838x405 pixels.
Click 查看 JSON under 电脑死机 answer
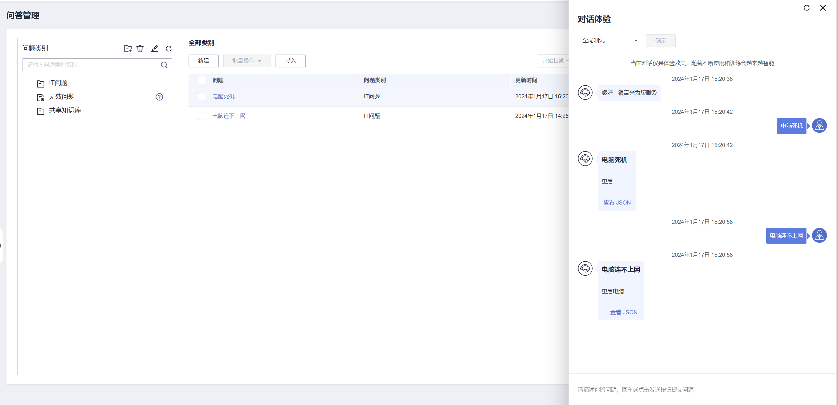(x=617, y=202)
